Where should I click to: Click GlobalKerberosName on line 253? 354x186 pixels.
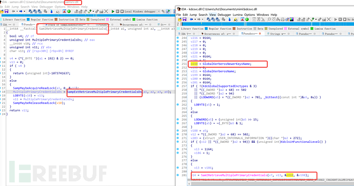[x=219, y=71]
